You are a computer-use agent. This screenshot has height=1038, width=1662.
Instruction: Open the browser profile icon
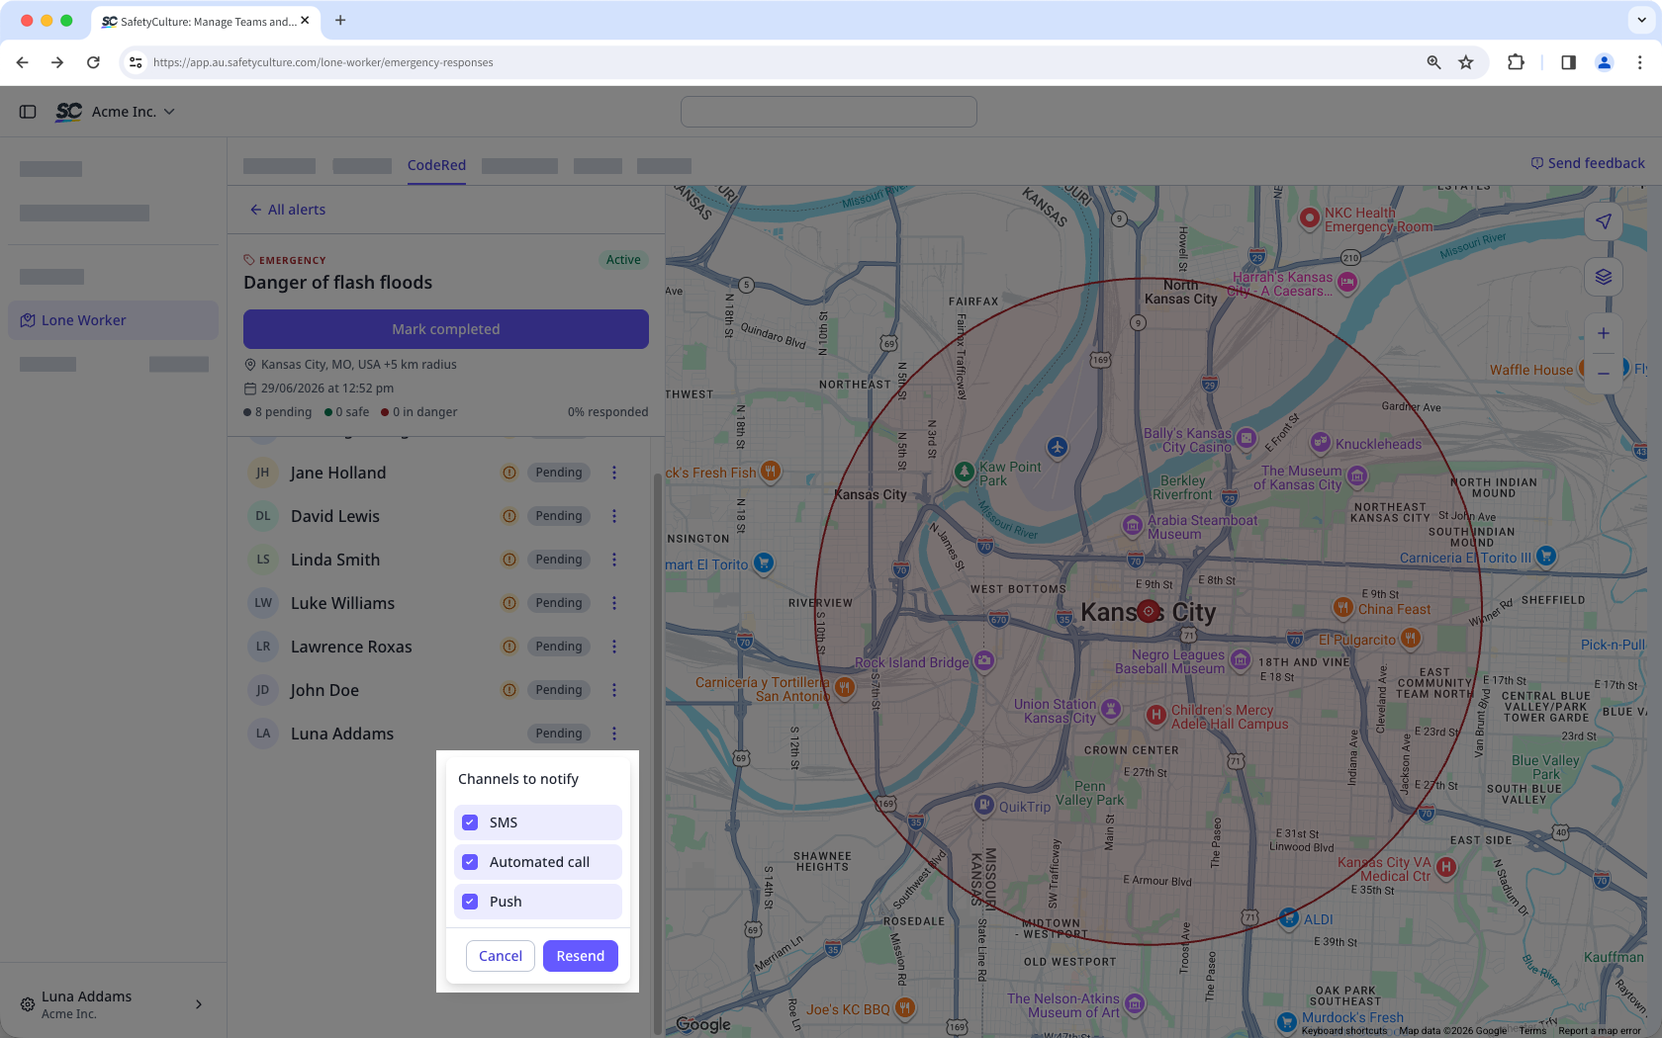point(1605,62)
